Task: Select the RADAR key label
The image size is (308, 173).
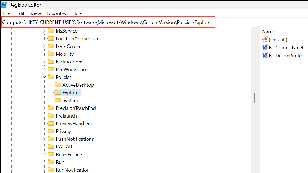Action: coord(64,147)
